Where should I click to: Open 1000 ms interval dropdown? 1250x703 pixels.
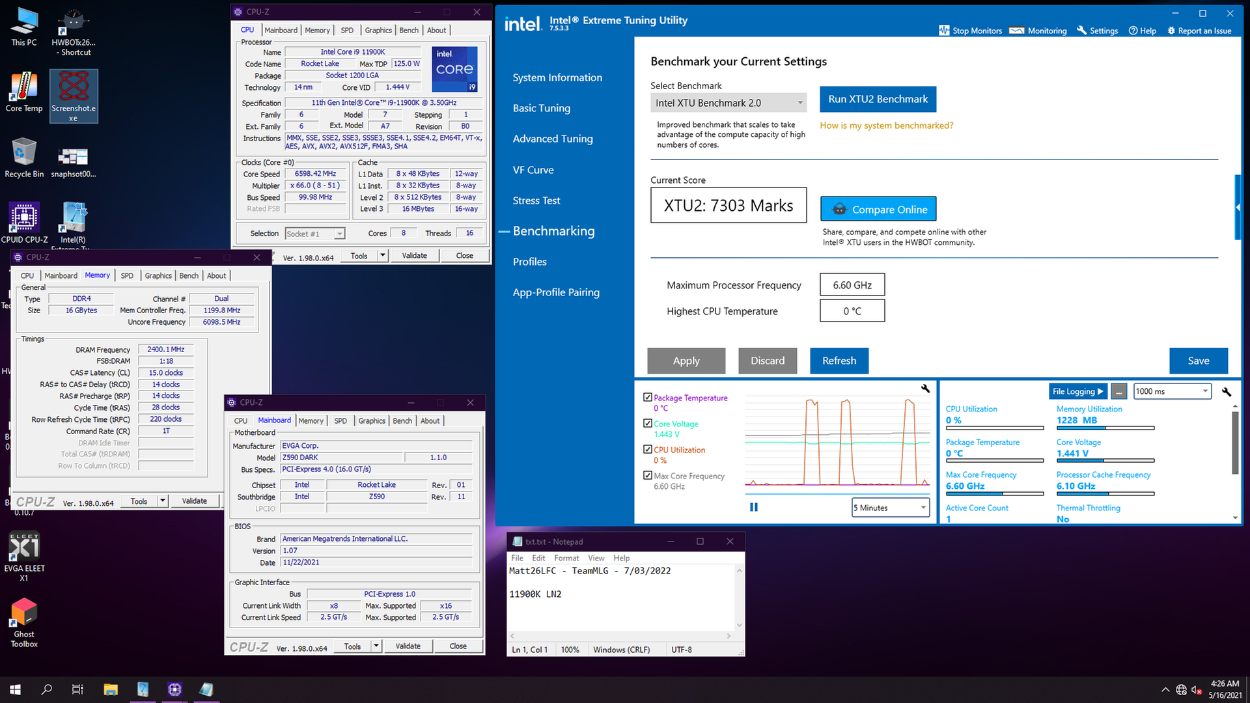pos(1172,391)
